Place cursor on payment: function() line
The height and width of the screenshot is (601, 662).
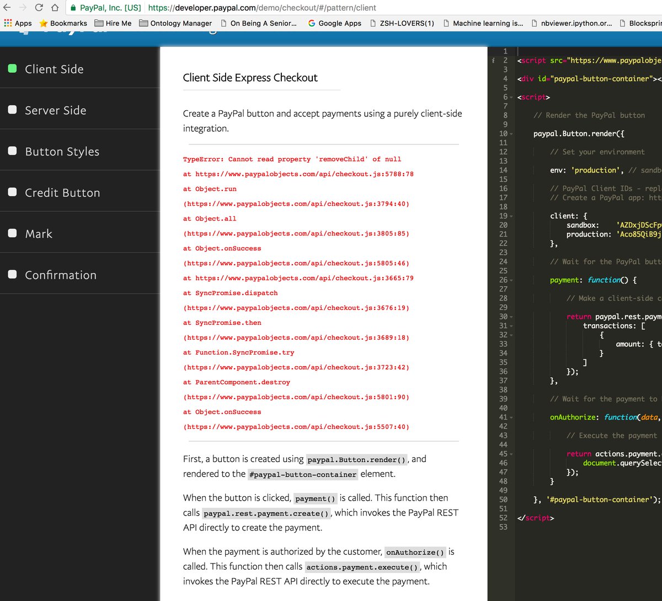pos(593,280)
